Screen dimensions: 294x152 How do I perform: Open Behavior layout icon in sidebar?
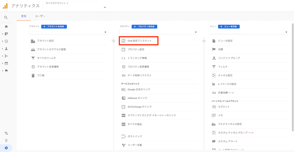[6, 63]
